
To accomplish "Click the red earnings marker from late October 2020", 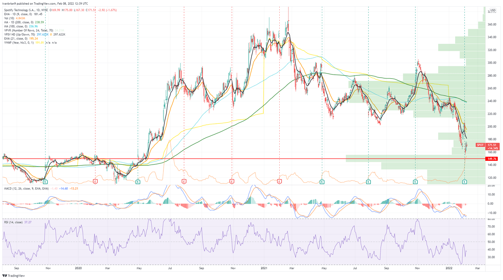I will 232,181.
